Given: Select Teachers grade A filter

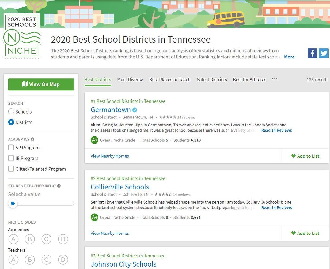Looking at the screenshot, I should coord(13,260).
